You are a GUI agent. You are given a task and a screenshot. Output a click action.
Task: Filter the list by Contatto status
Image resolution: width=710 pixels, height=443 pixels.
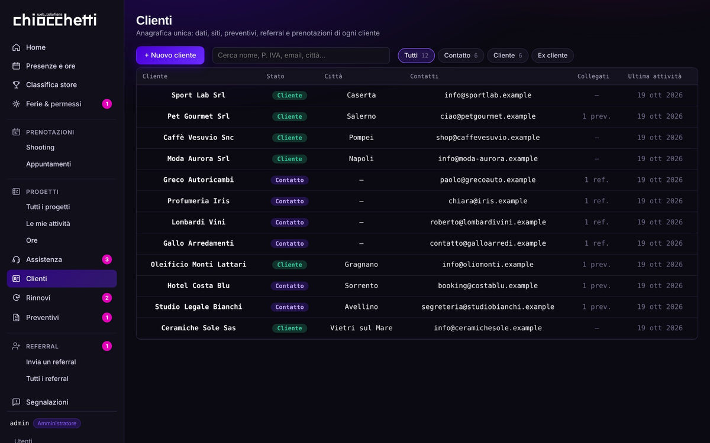[460, 56]
